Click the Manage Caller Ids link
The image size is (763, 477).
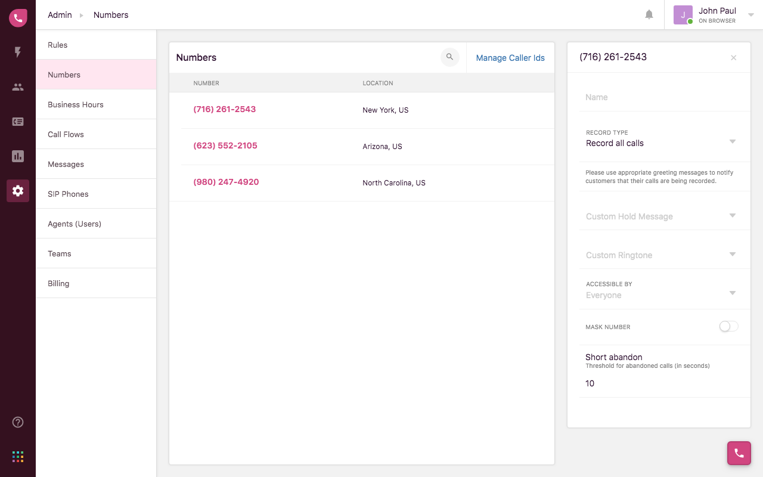(510, 58)
